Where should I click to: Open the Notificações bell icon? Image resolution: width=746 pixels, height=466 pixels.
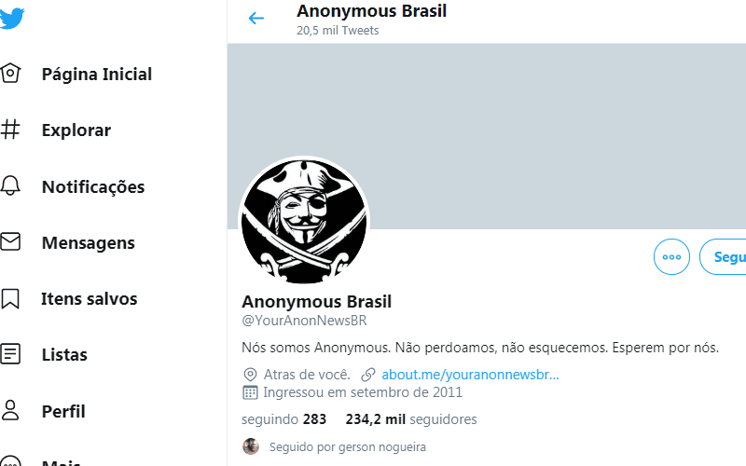10,185
